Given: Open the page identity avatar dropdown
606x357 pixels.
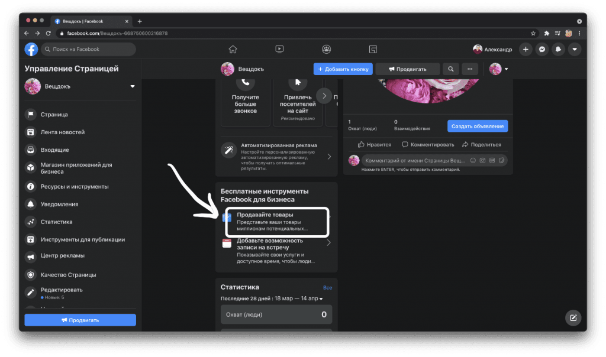Looking at the screenshot, I should (499, 69).
